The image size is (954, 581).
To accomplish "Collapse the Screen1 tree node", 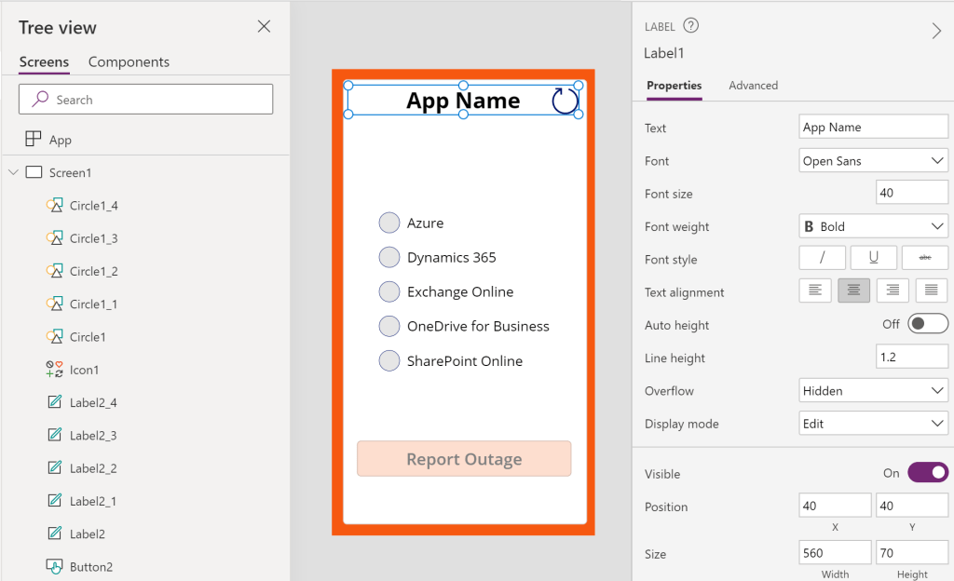I will [13, 172].
